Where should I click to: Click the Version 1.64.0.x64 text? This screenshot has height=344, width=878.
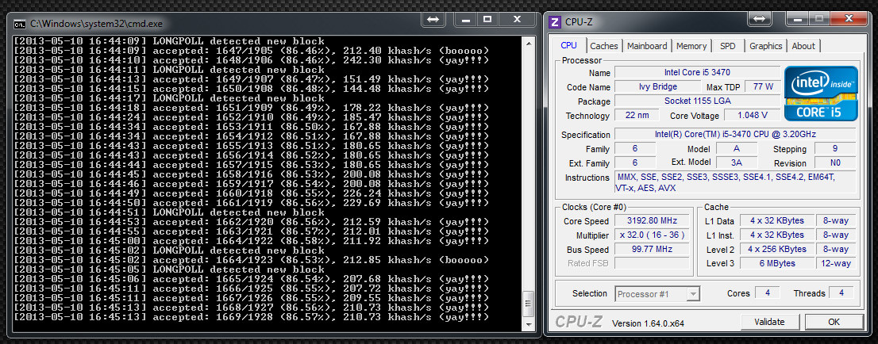pyautogui.click(x=648, y=323)
